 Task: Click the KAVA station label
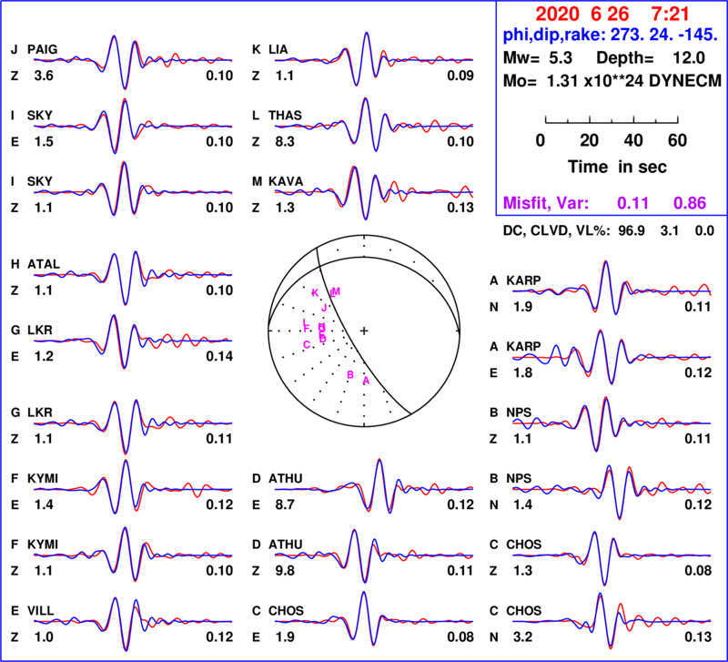(286, 181)
